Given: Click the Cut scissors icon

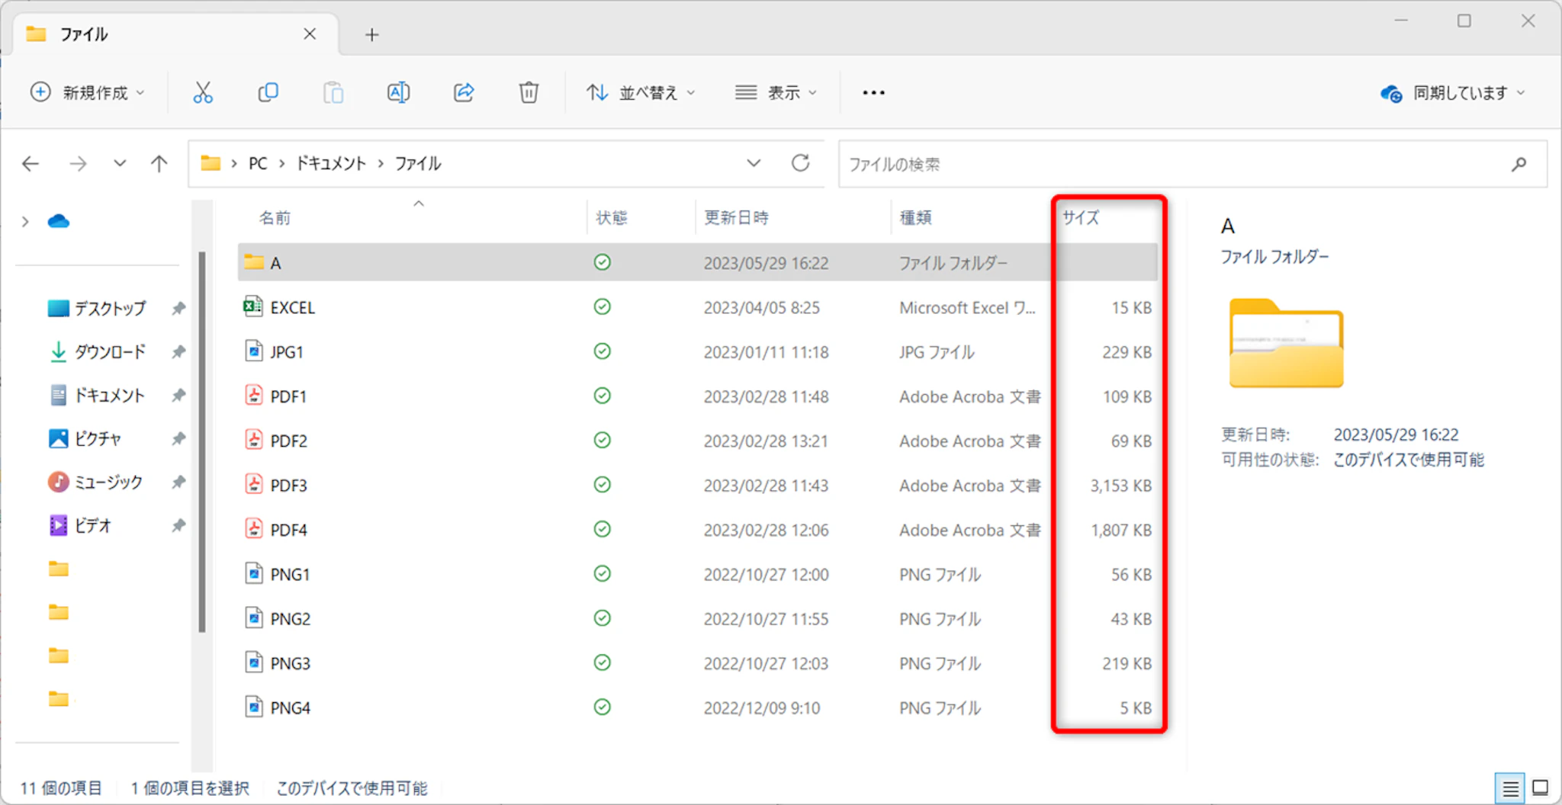Looking at the screenshot, I should pyautogui.click(x=203, y=93).
